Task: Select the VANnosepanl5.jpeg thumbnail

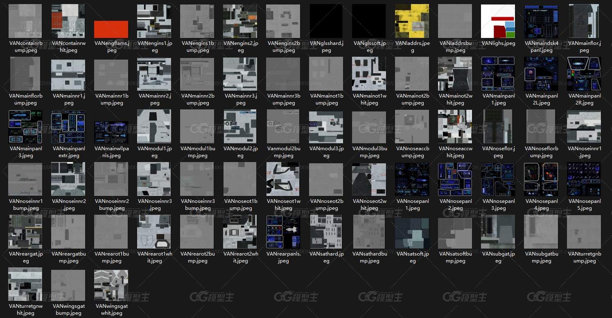Action: [584, 179]
